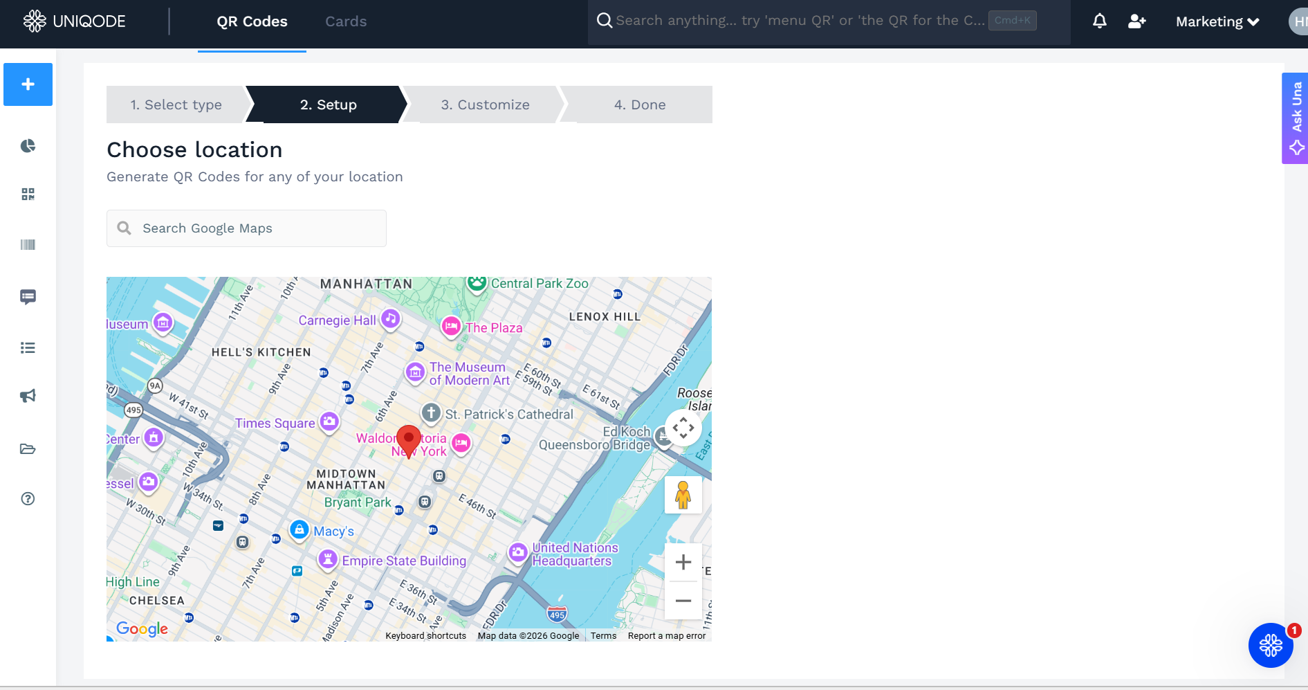Click the Street View pegman icon

683,495
